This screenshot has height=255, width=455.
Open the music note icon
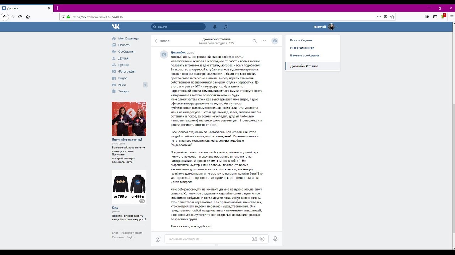pyautogui.click(x=226, y=27)
